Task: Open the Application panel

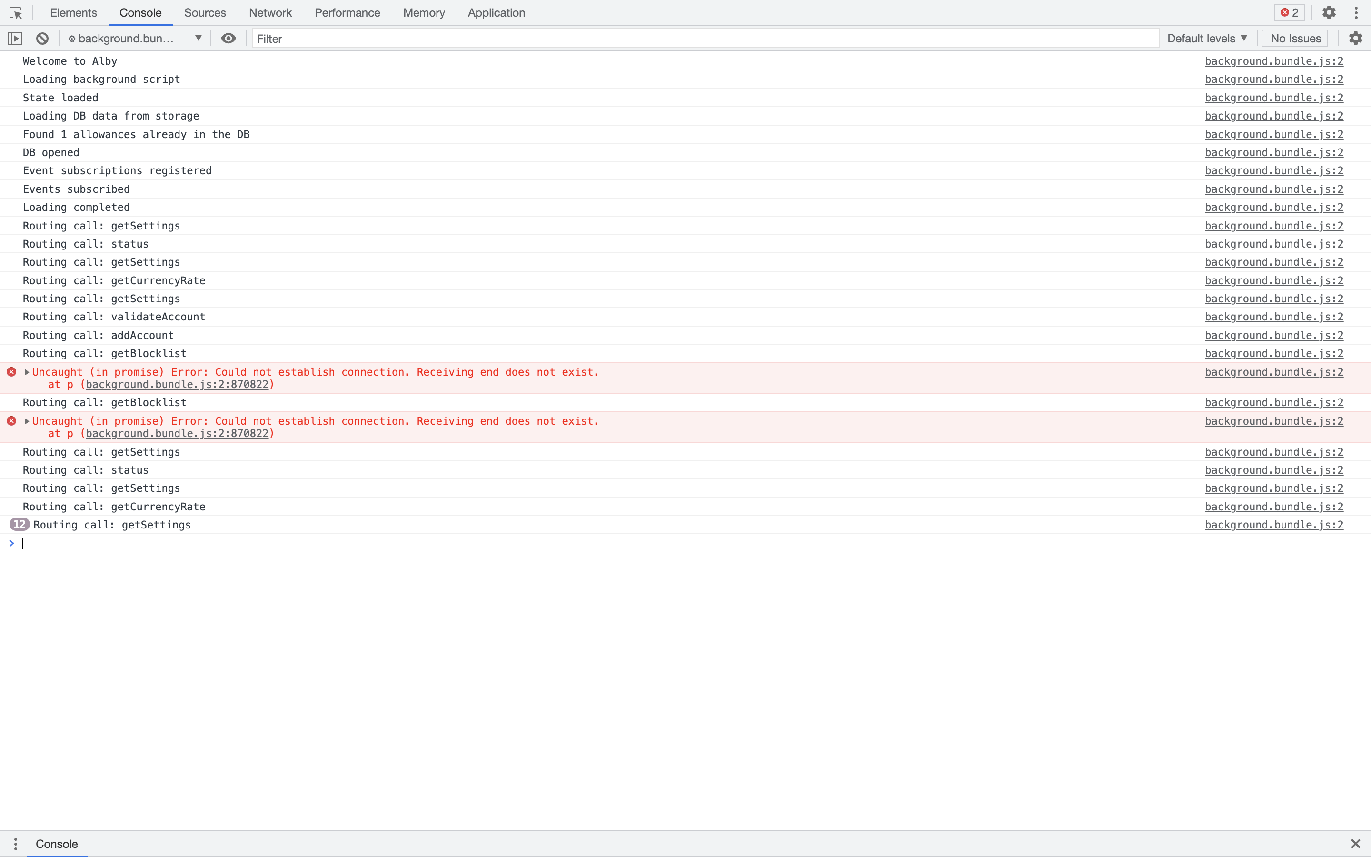Action: point(496,12)
